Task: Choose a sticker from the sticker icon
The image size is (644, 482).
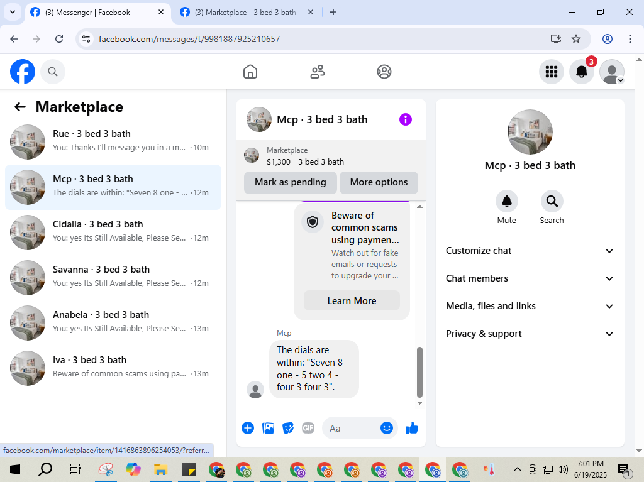Action: pos(288,428)
